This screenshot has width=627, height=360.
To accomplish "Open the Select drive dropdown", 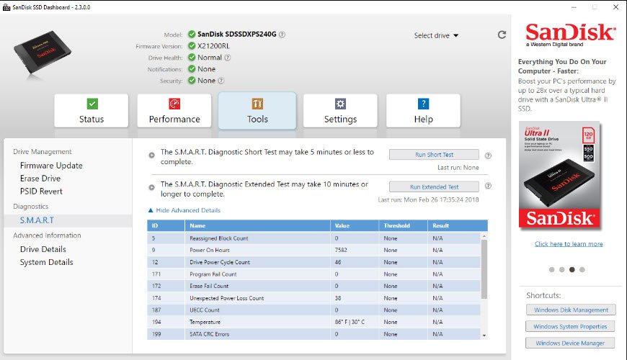I will coord(436,35).
